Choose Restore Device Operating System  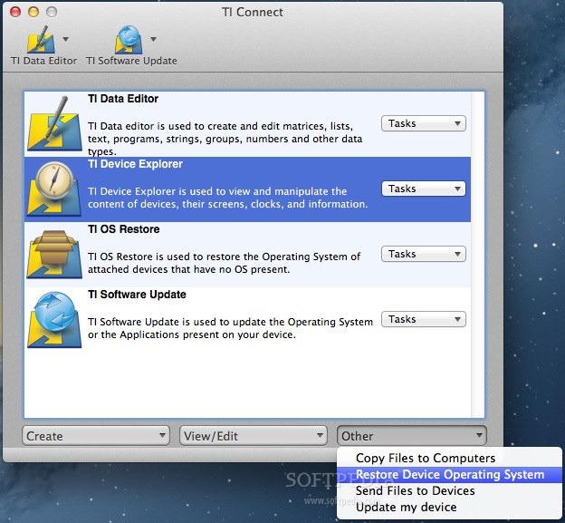[450, 474]
